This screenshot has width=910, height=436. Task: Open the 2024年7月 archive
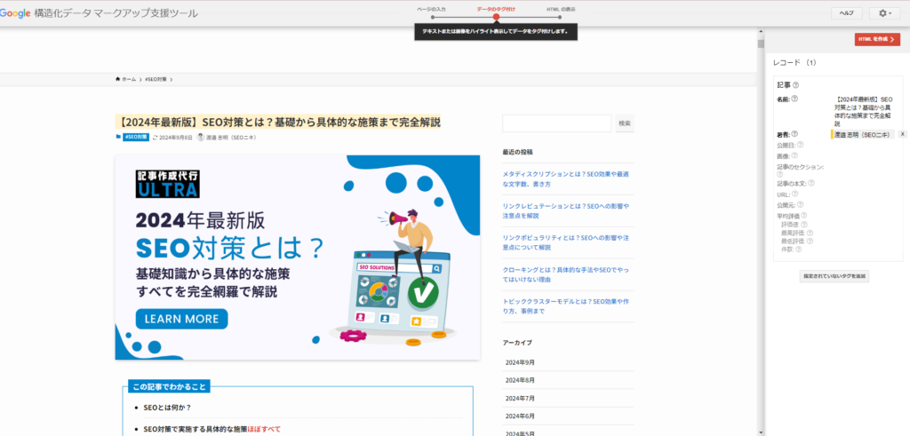tap(519, 399)
